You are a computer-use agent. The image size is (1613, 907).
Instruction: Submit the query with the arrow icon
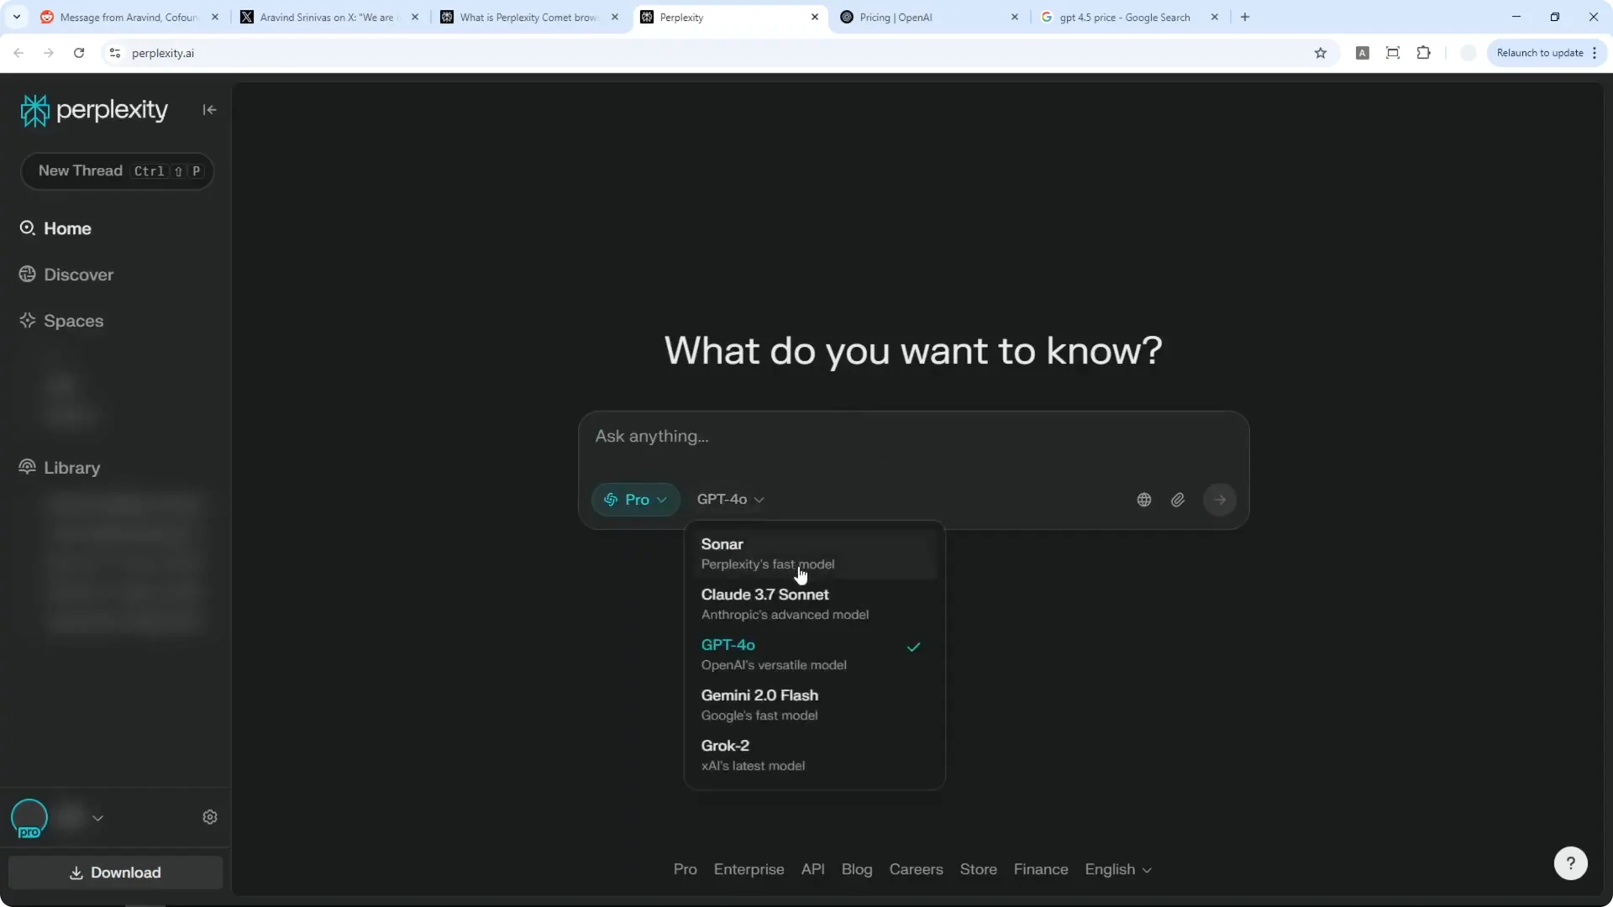pyautogui.click(x=1220, y=499)
